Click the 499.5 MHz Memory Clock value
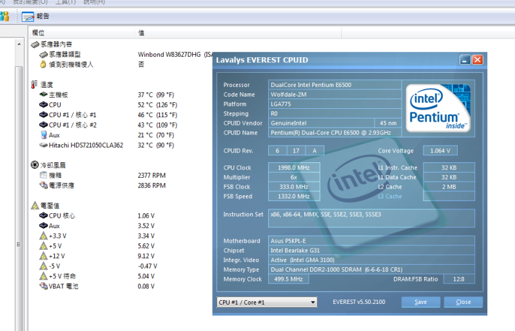The width and height of the screenshot is (515, 331). (x=288, y=279)
